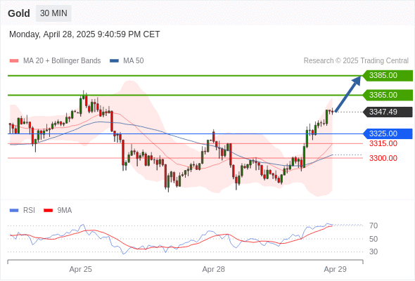Click the red 3315.00 support label
Image resolution: width=415 pixels, height=281 pixels.
[x=383, y=144]
